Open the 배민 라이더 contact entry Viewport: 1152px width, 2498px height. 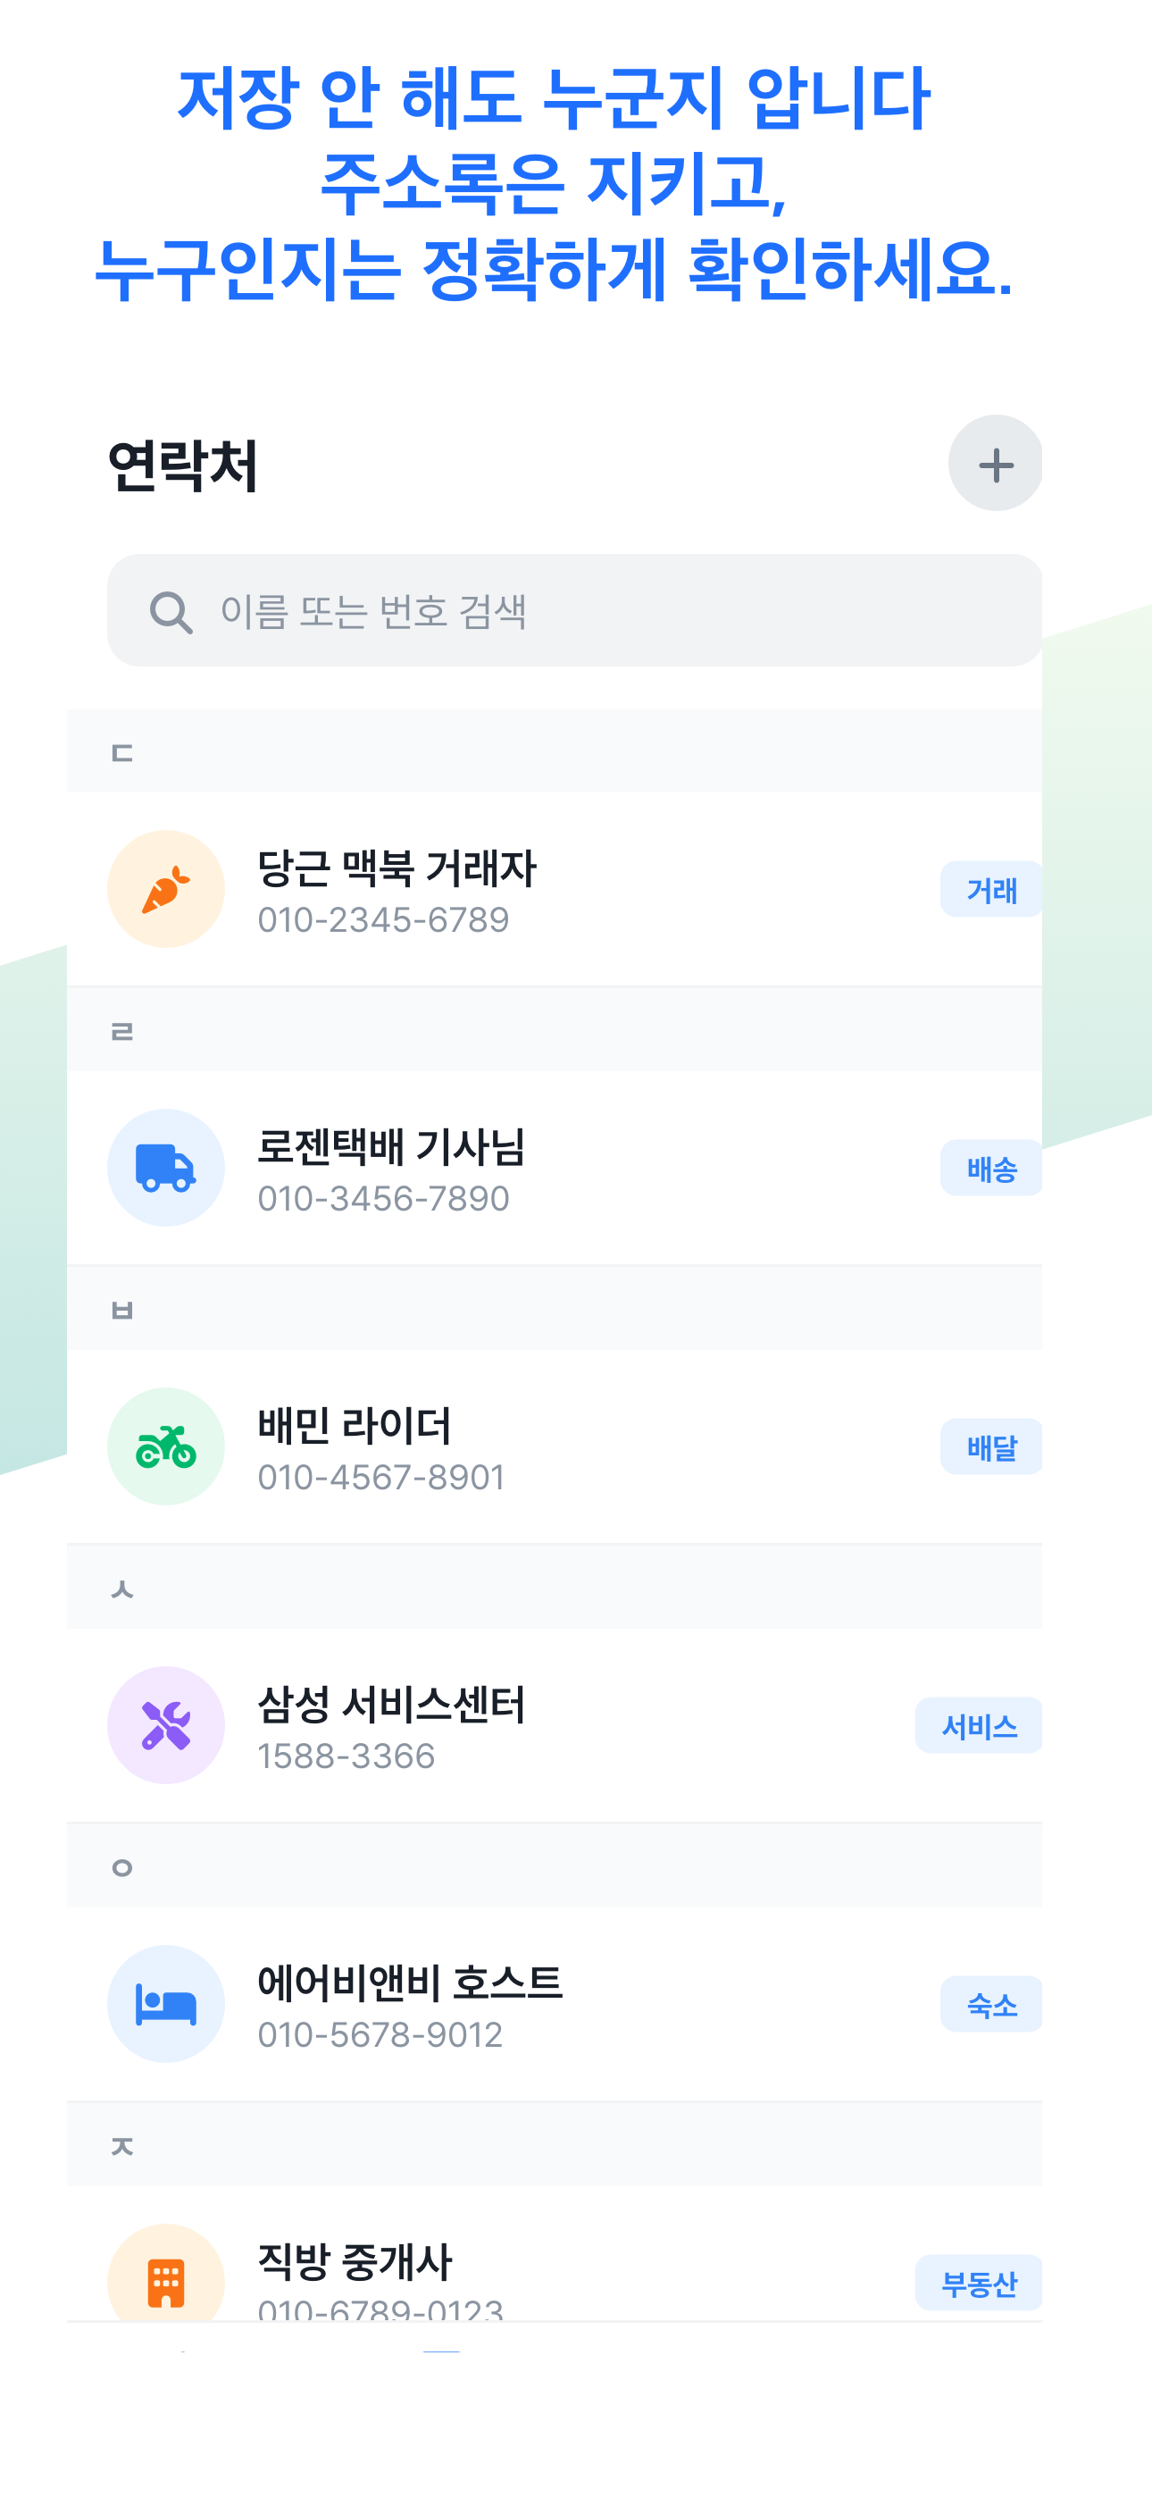click(555, 1446)
